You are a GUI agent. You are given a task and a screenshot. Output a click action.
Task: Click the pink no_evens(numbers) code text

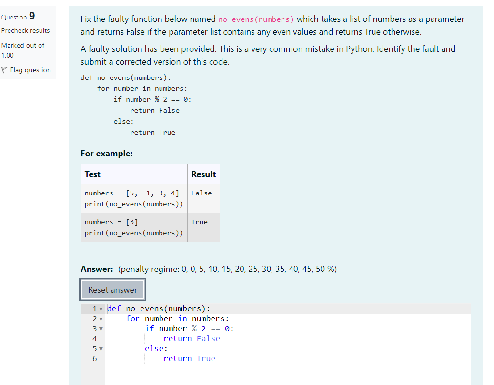256,19
